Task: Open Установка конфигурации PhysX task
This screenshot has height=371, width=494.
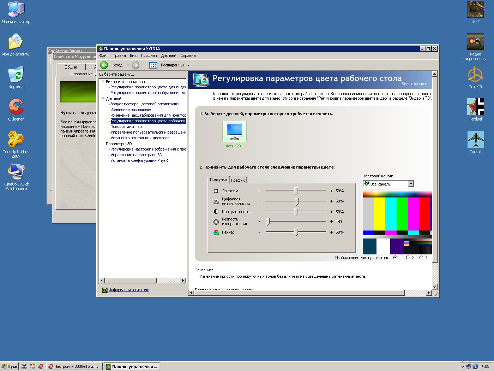Action: click(x=139, y=160)
